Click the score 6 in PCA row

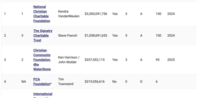point(156,82)
